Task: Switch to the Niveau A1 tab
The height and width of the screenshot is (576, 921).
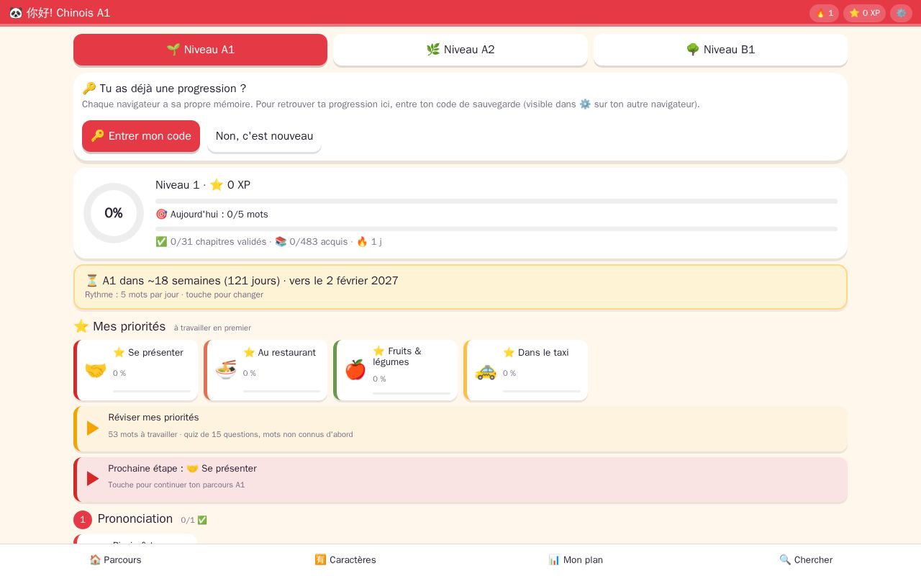Action: tap(200, 50)
